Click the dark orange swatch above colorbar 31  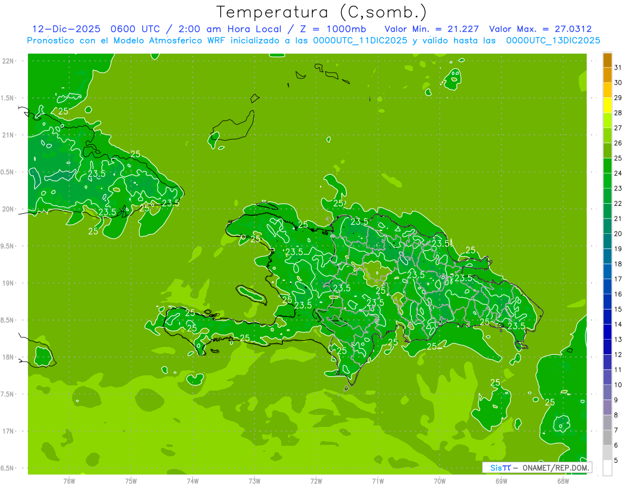pyautogui.click(x=607, y=60)
